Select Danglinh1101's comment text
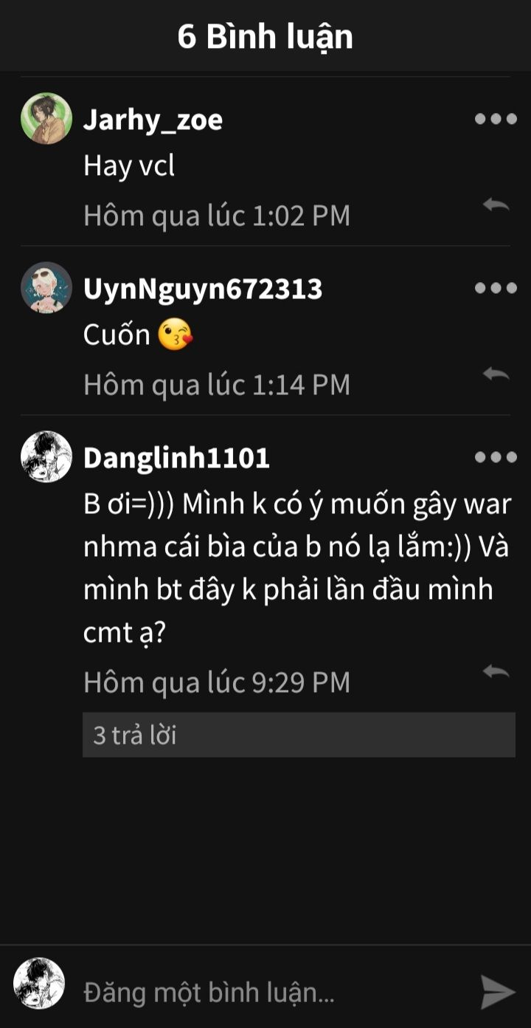The height and width of the screenshot is (1028, 531). 297,569
